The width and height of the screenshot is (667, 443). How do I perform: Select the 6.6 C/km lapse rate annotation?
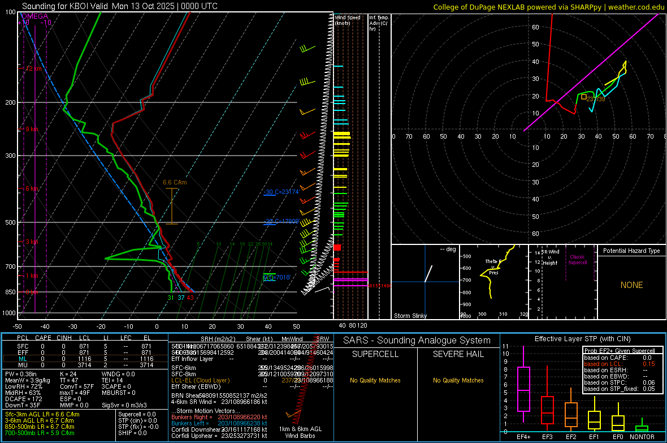(x=175, y=182)
